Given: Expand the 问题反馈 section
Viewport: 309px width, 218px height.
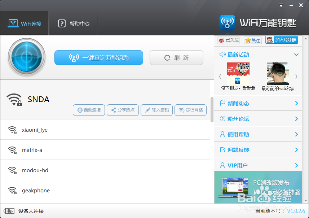Looking at the screenshot, I should 258,150.
